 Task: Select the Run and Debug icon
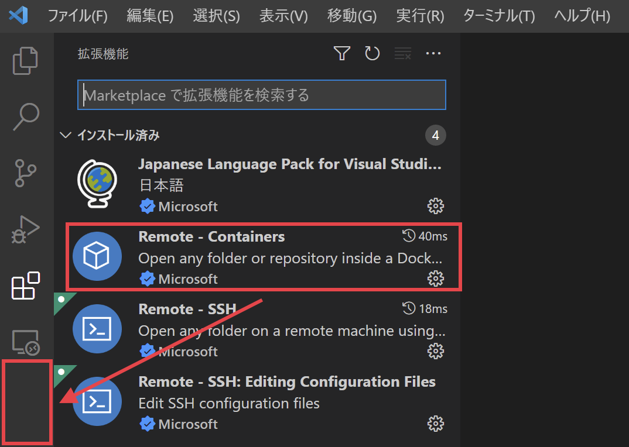pos(25,229)
